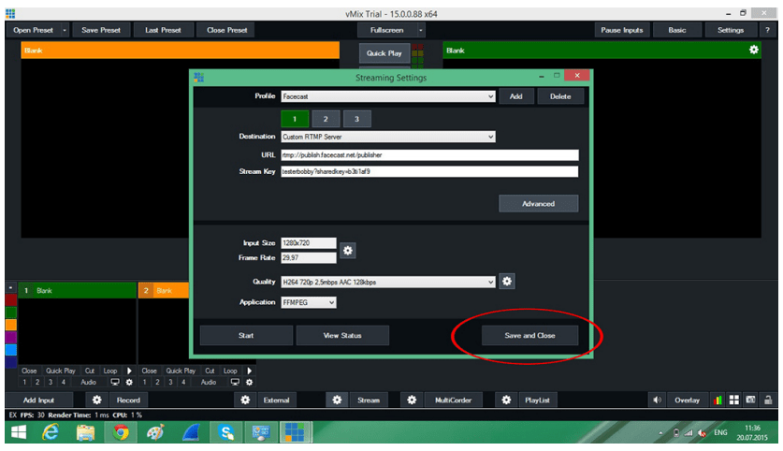Open External output settings gear
783x451 pixels.
click(245, 400)
